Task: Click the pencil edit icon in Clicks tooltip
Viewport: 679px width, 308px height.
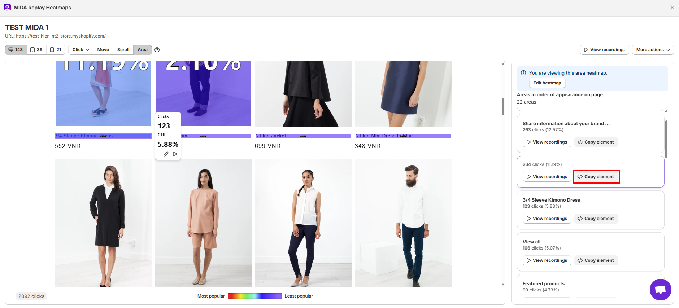Action: tap(166, 154)
